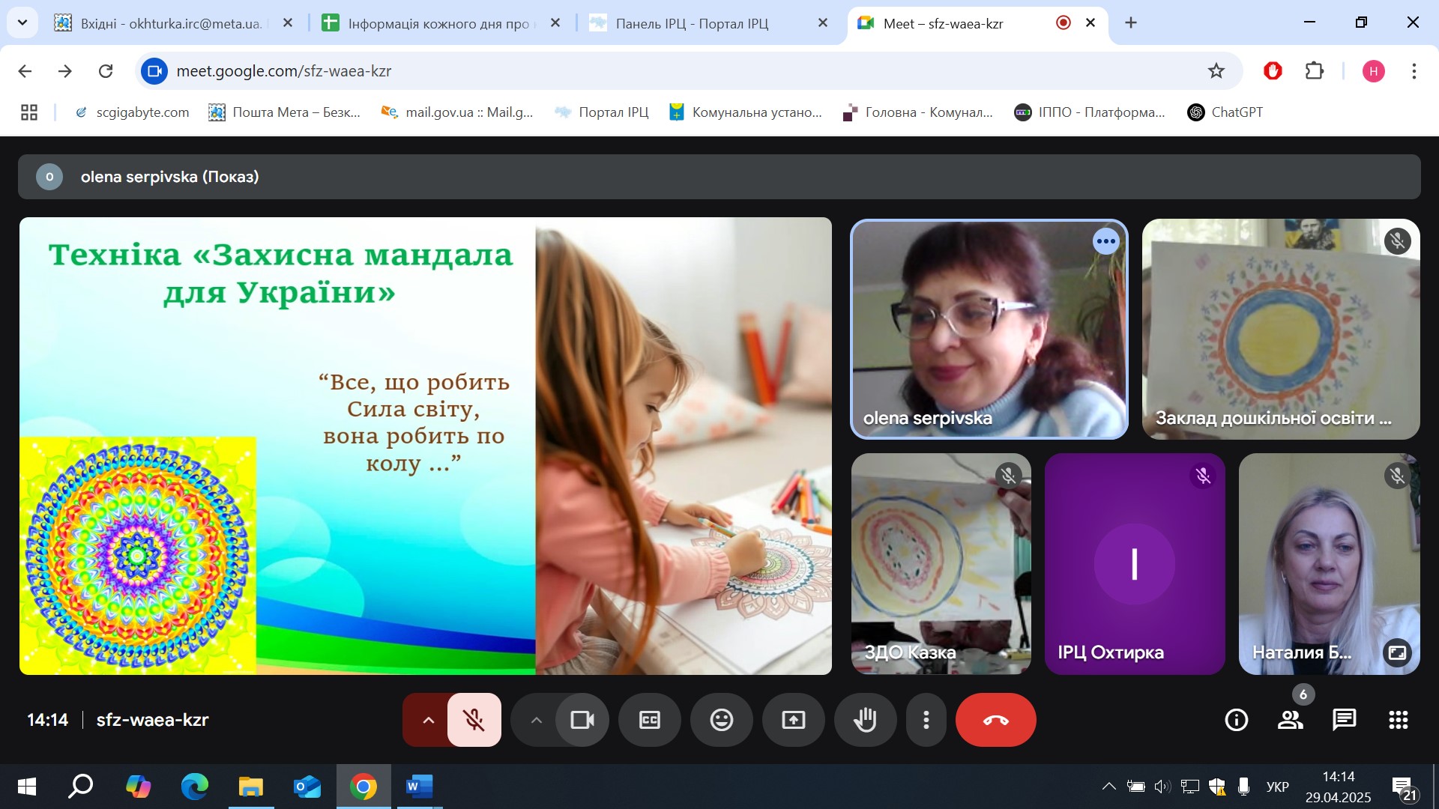
Task: Click the olena serpivska video tile
Action: (x=989, y=330)
